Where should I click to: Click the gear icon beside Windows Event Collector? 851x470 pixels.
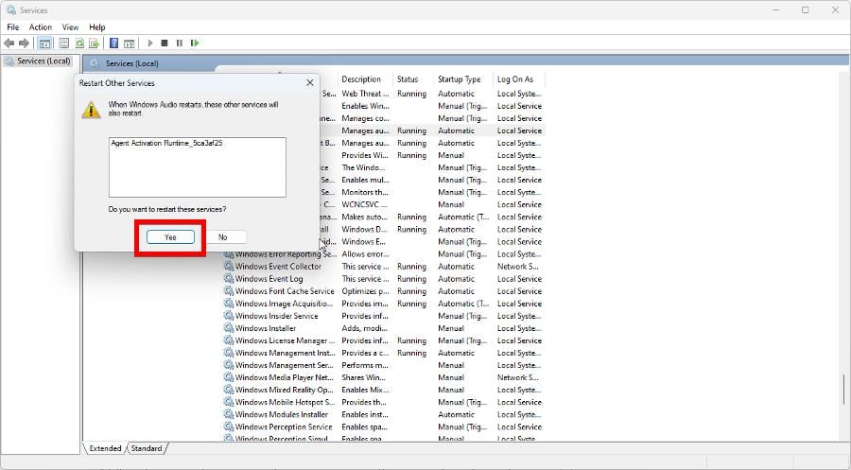point(229,267)
